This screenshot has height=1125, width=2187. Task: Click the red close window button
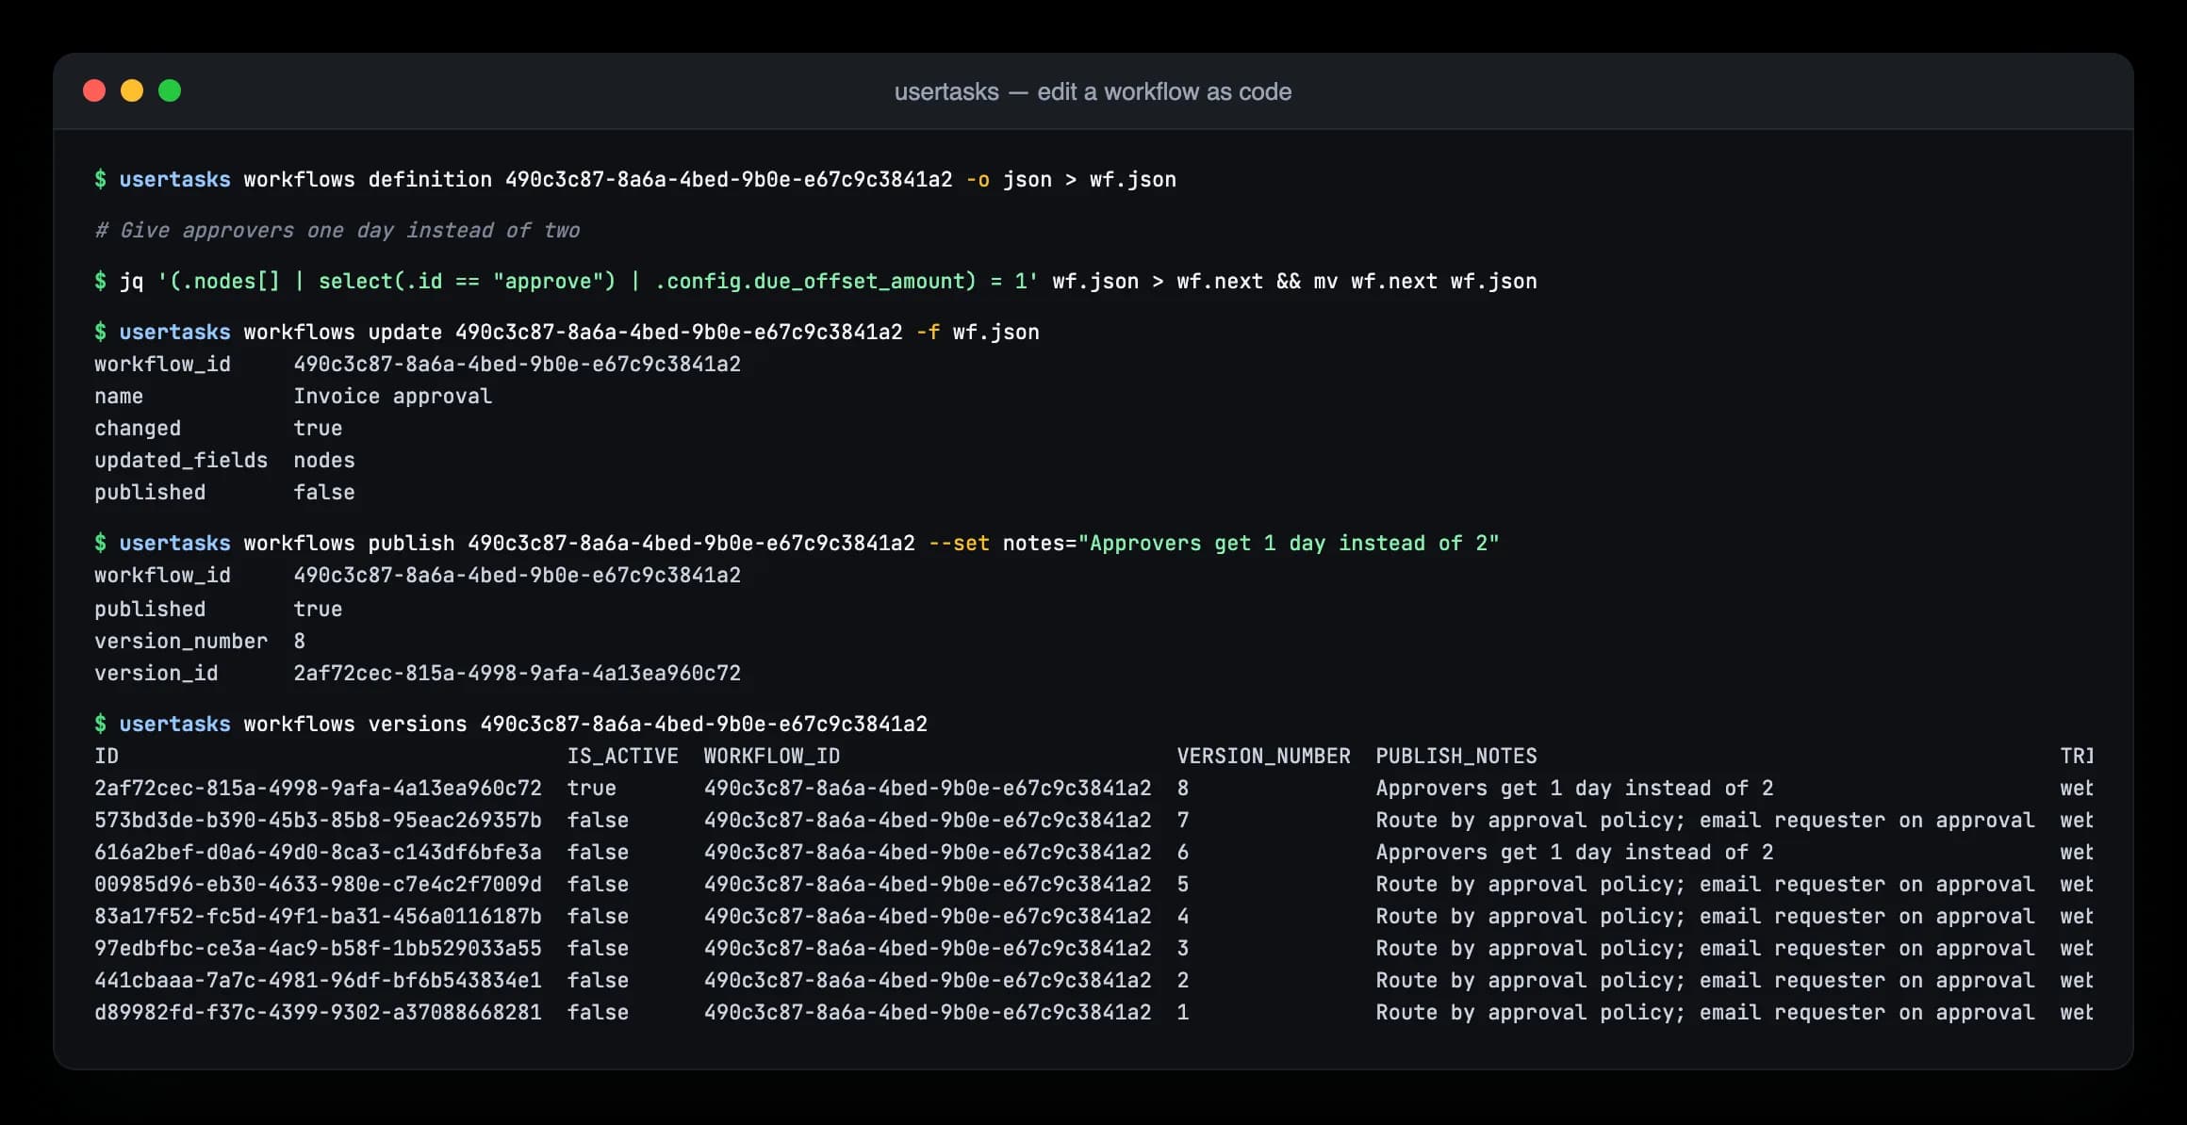pyautogui.click(x=94, y=90)
